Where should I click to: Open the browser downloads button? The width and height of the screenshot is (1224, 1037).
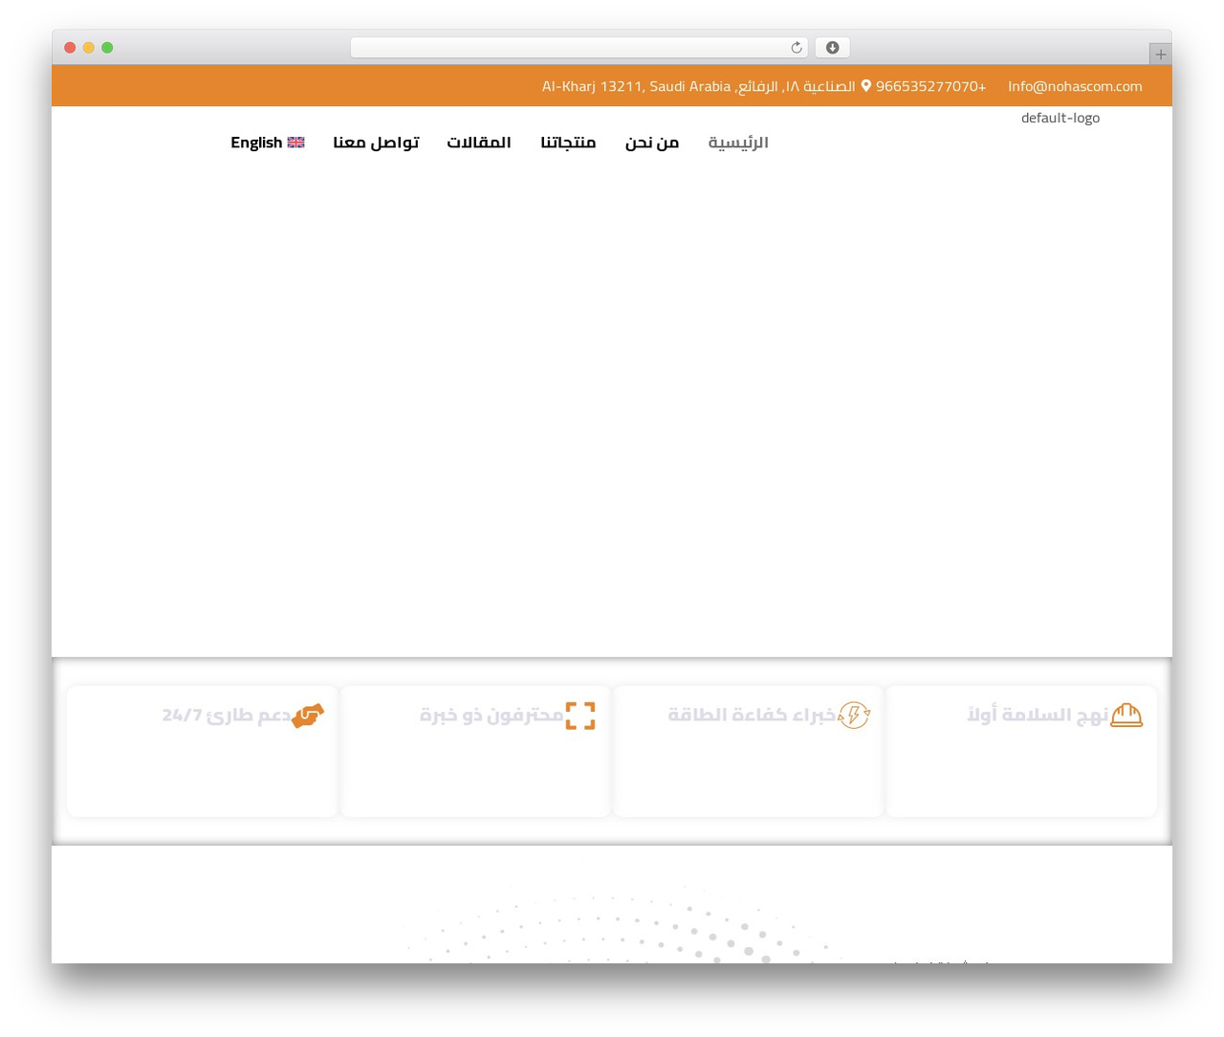click(832, 48)
